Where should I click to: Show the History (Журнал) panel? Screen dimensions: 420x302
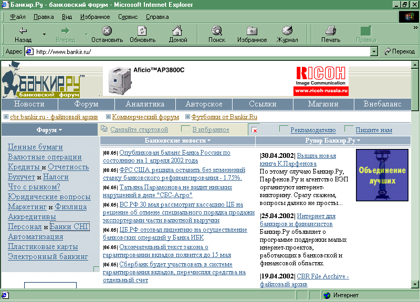pyautogui.click(x=287, y=34)
